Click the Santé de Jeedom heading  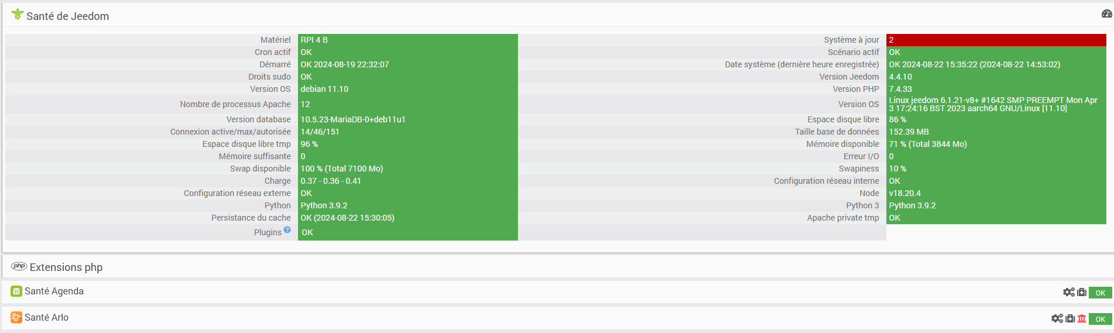pyautogui.click(x=67, y=16)
